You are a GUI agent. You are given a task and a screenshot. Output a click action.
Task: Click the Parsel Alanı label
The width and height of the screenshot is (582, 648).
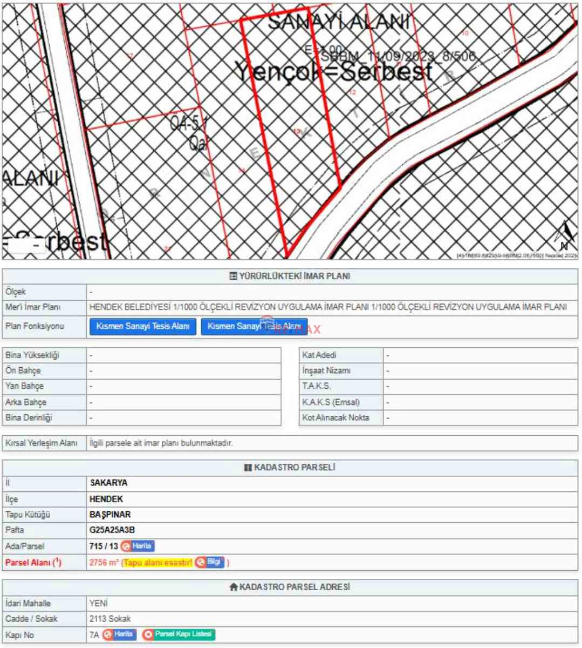tap(33, 562)
